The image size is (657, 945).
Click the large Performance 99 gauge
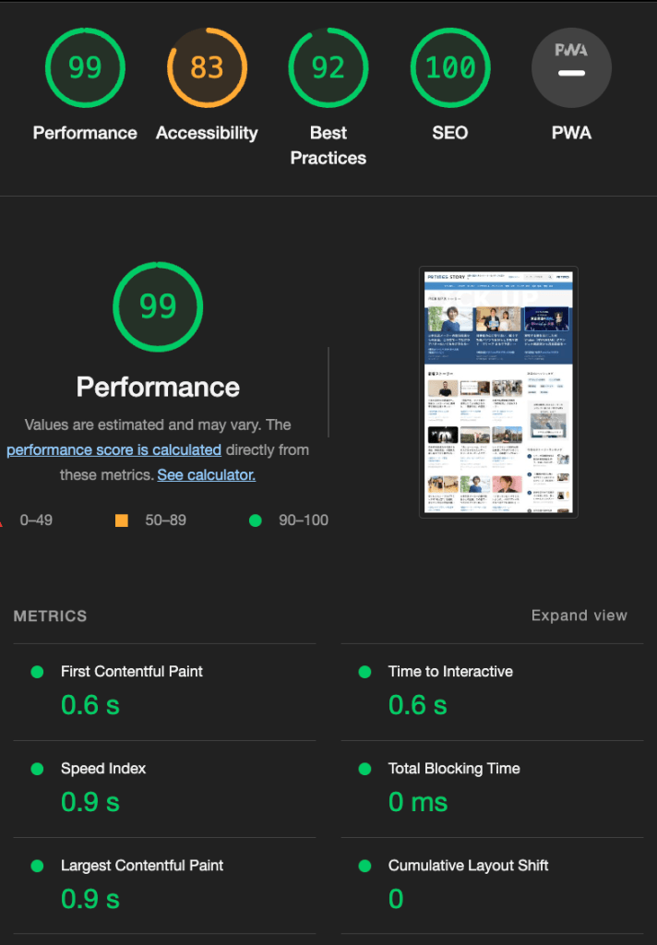click(x=158, y=306)
